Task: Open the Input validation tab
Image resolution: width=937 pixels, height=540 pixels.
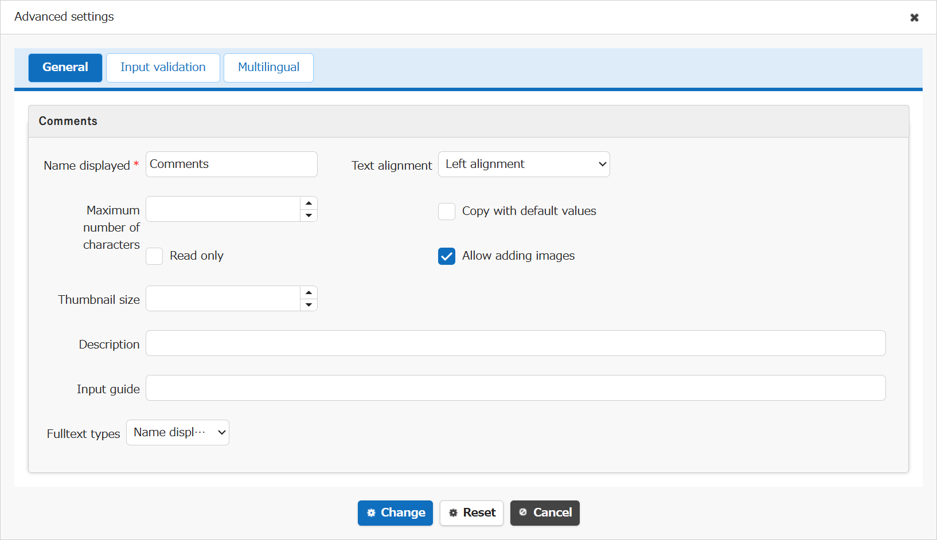Action: coord(163,68)
